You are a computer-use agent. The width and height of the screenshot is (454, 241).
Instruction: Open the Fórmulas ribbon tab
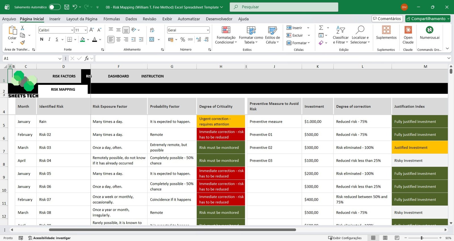(112, 19)
